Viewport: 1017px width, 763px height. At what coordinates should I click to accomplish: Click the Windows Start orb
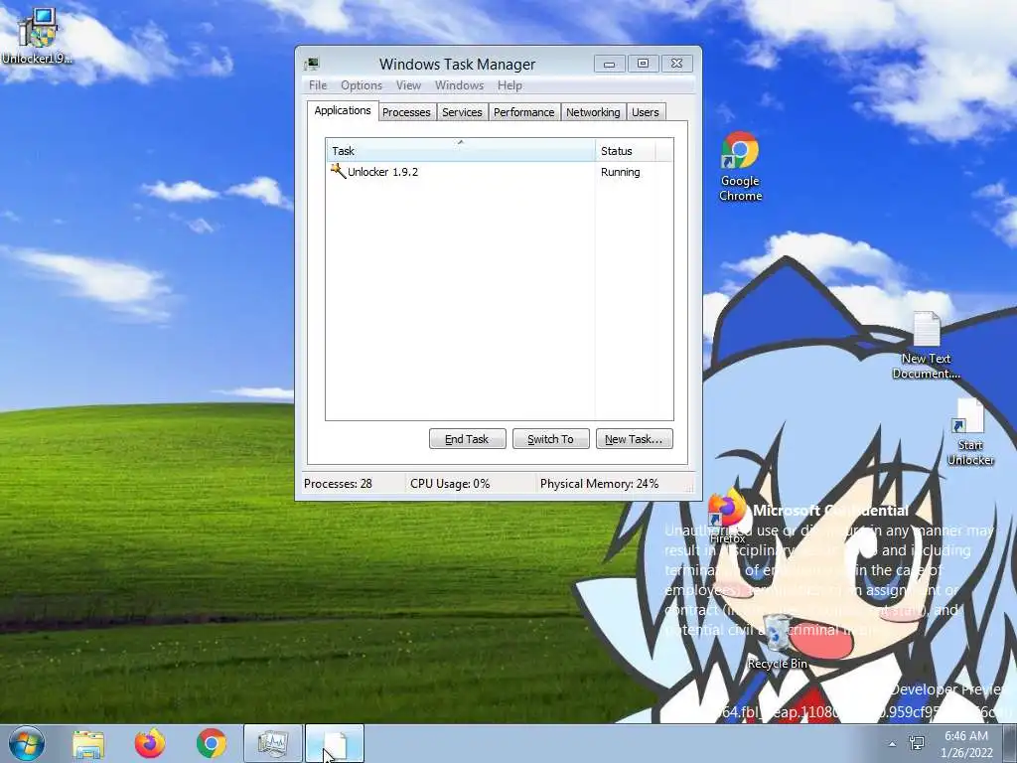tap(27, 743)
